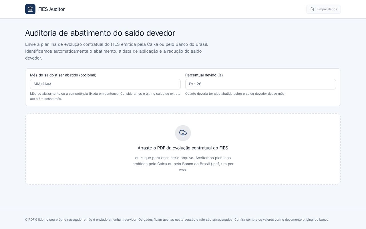Viewport: 366px width, 229px height.
Task: Click footer note 'O PDF é lido no seu próprio navegador'
Action: 177,220
